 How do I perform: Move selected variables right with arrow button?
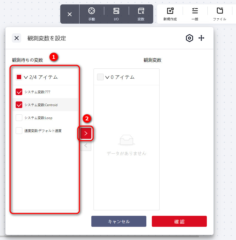[x=86, y=134]
